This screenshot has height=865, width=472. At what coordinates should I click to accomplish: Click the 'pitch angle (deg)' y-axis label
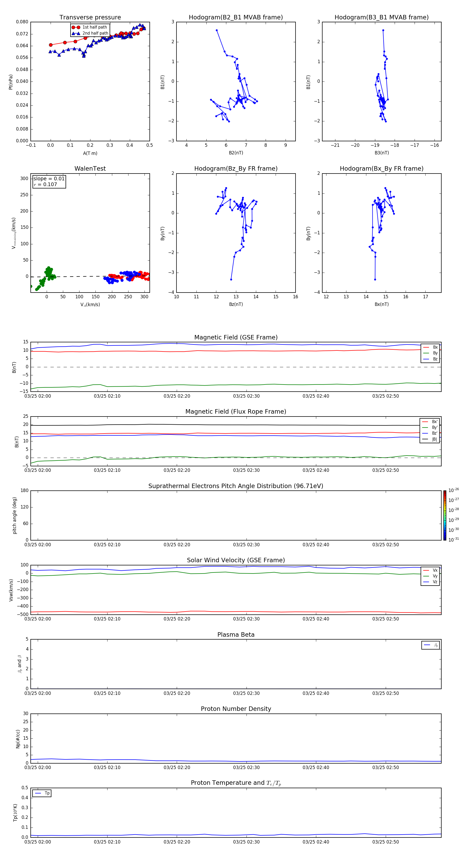point(14,515)
